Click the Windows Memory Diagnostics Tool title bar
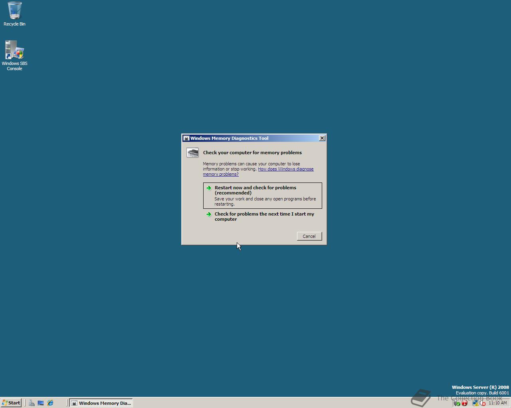The width and height of the screenshot is (511, 408). coord(254,138)
